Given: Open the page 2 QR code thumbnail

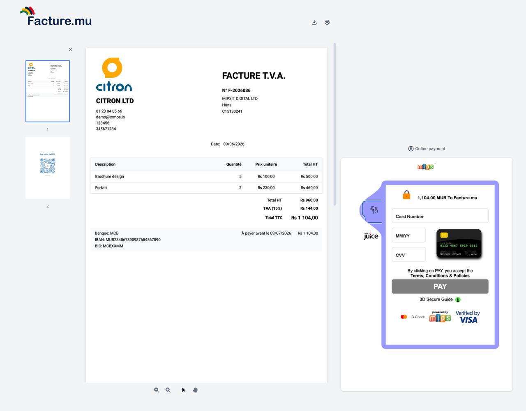Looking at the screenshot, I should pyautogui.click(x=48, y=168).
